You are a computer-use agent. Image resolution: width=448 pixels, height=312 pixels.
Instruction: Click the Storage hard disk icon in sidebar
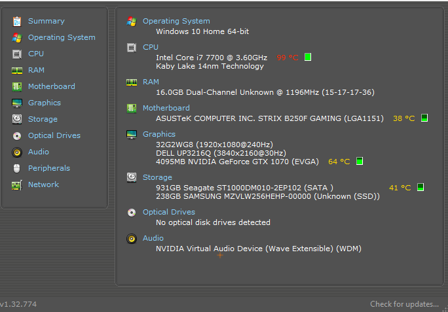[17, 119]
